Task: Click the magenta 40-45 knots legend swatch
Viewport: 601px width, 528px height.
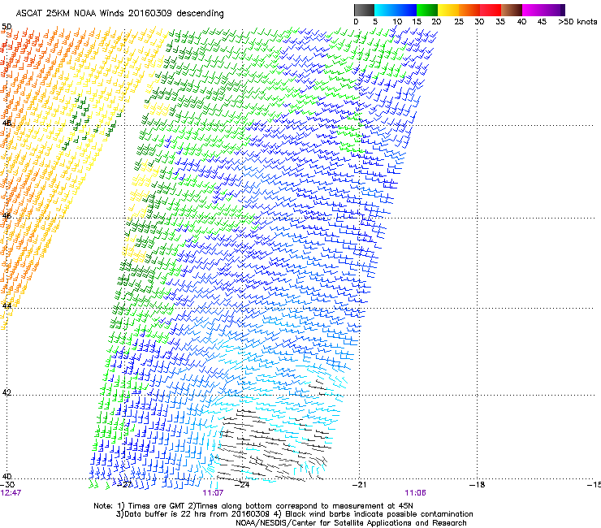Action: (x=533, y=10)
